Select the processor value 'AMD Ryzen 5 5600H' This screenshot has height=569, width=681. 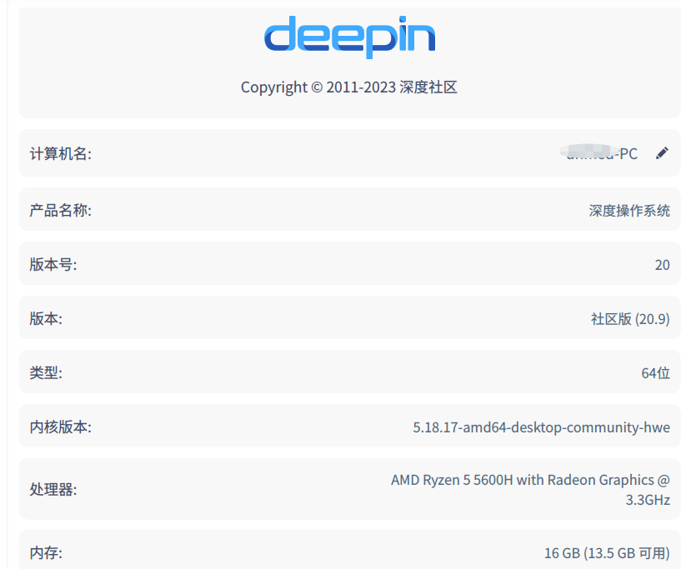pos(452,480)
